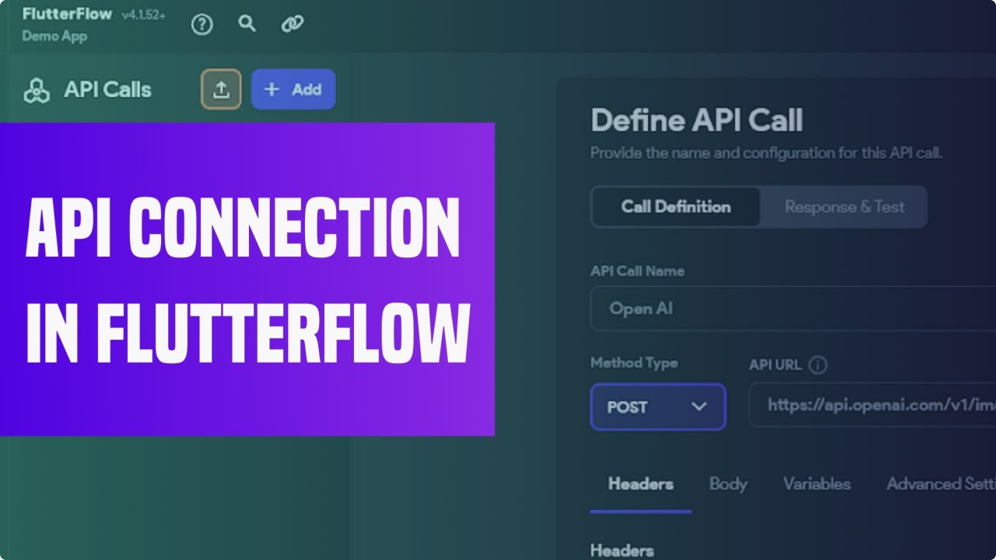The height and width of the screenshot is (560, 996).
Task: Open the help question-mark icon
Action: tap(202, 25)
